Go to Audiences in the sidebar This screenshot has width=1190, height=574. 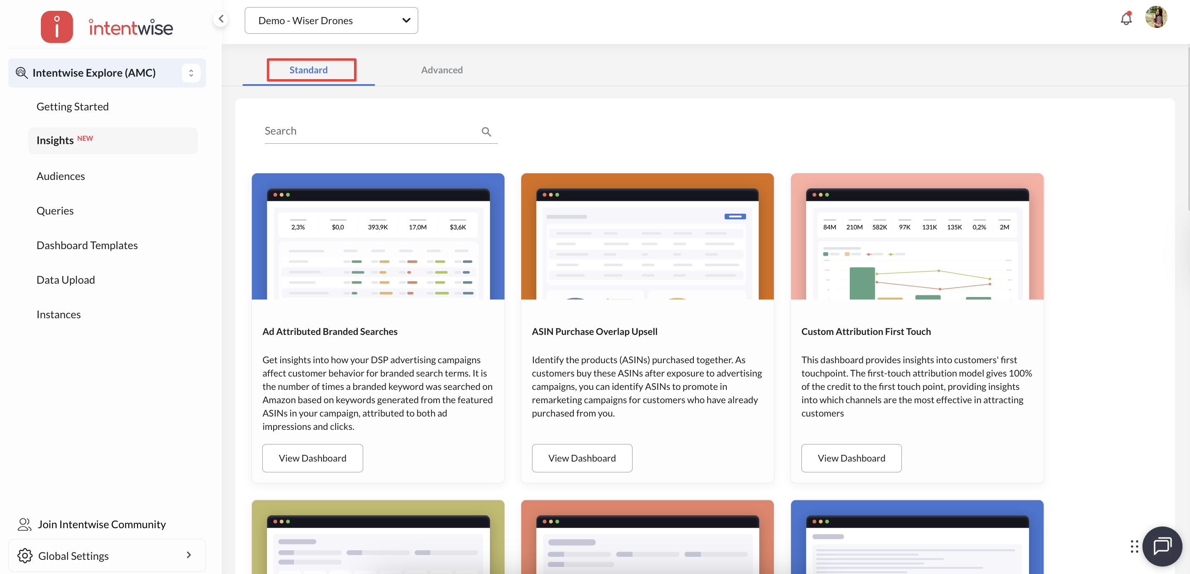pos(60,176)
